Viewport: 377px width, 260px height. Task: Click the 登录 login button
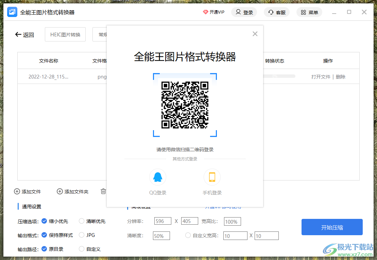(244, 12)
